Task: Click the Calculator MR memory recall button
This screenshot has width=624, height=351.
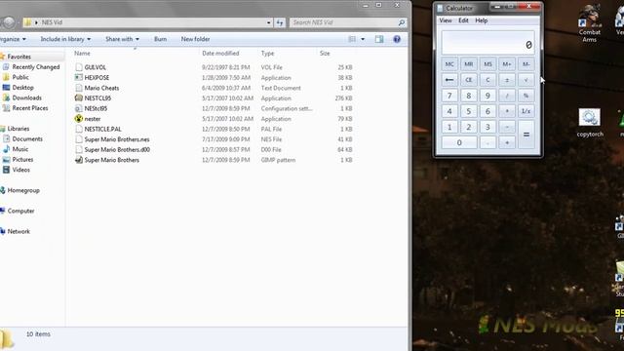Action: click(468, 64)
